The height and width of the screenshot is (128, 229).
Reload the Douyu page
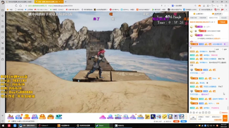click(16, 6)
